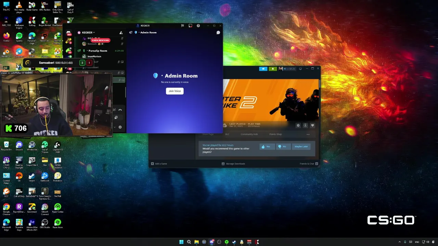The height and width of the screenshot is (246, 438).
Task: Select Steam desktop shortcut icon
Action: point(32,177)
